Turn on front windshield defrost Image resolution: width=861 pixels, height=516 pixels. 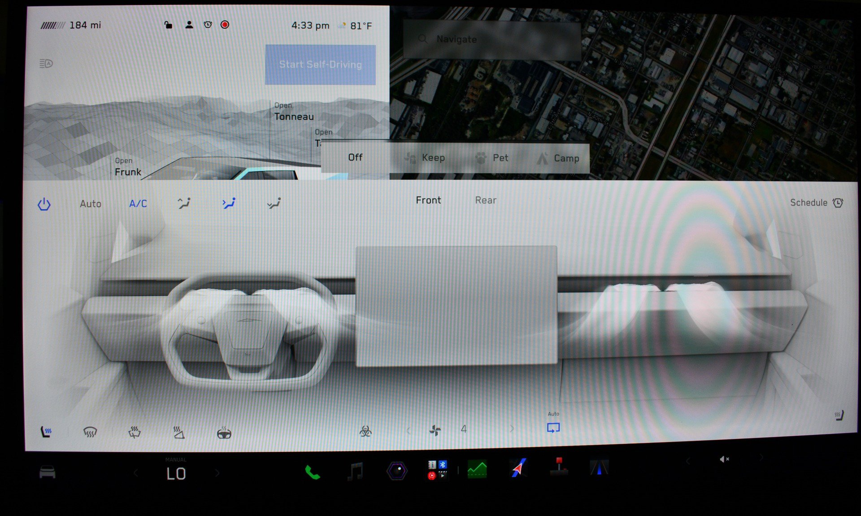click(x=90, y=432)
